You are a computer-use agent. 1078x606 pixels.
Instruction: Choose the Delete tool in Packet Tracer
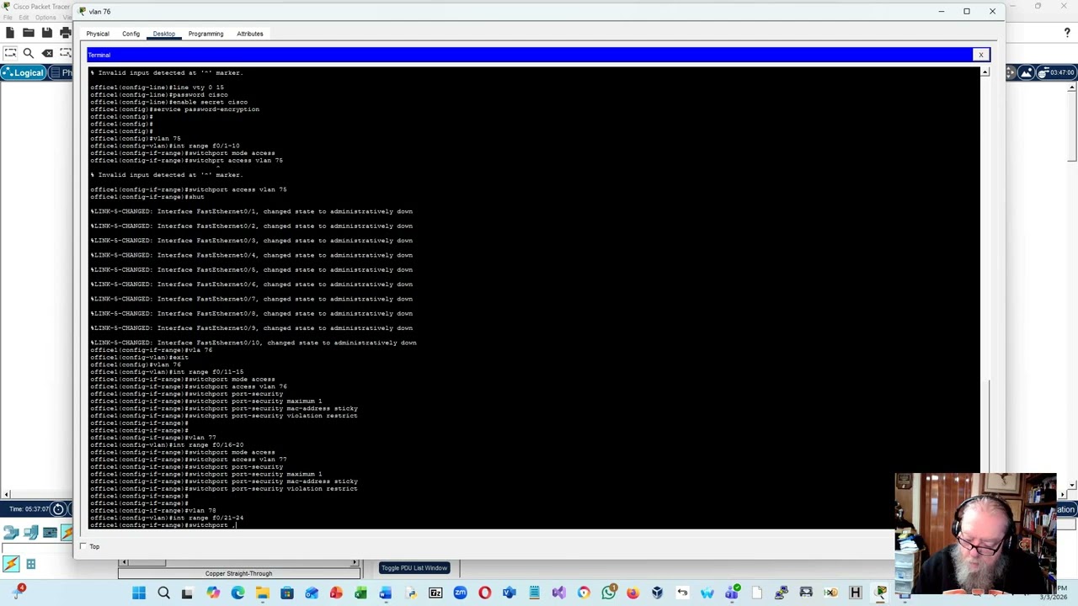pos(47,53)
